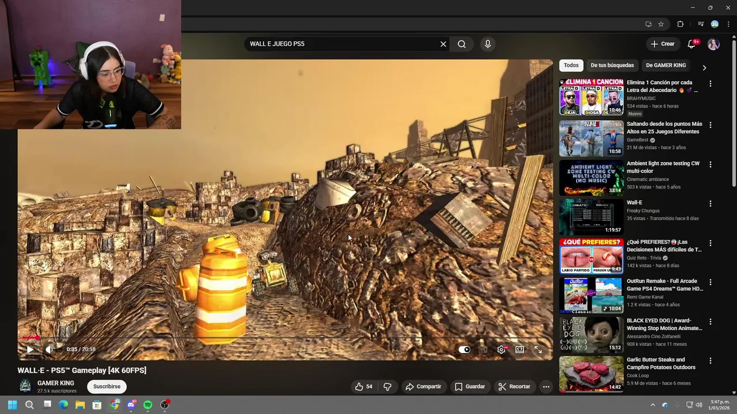Image resolution: width=737 pixels, height=414 pixels.
Task: Switch player to theater mode
Action: tap(520, 349)
